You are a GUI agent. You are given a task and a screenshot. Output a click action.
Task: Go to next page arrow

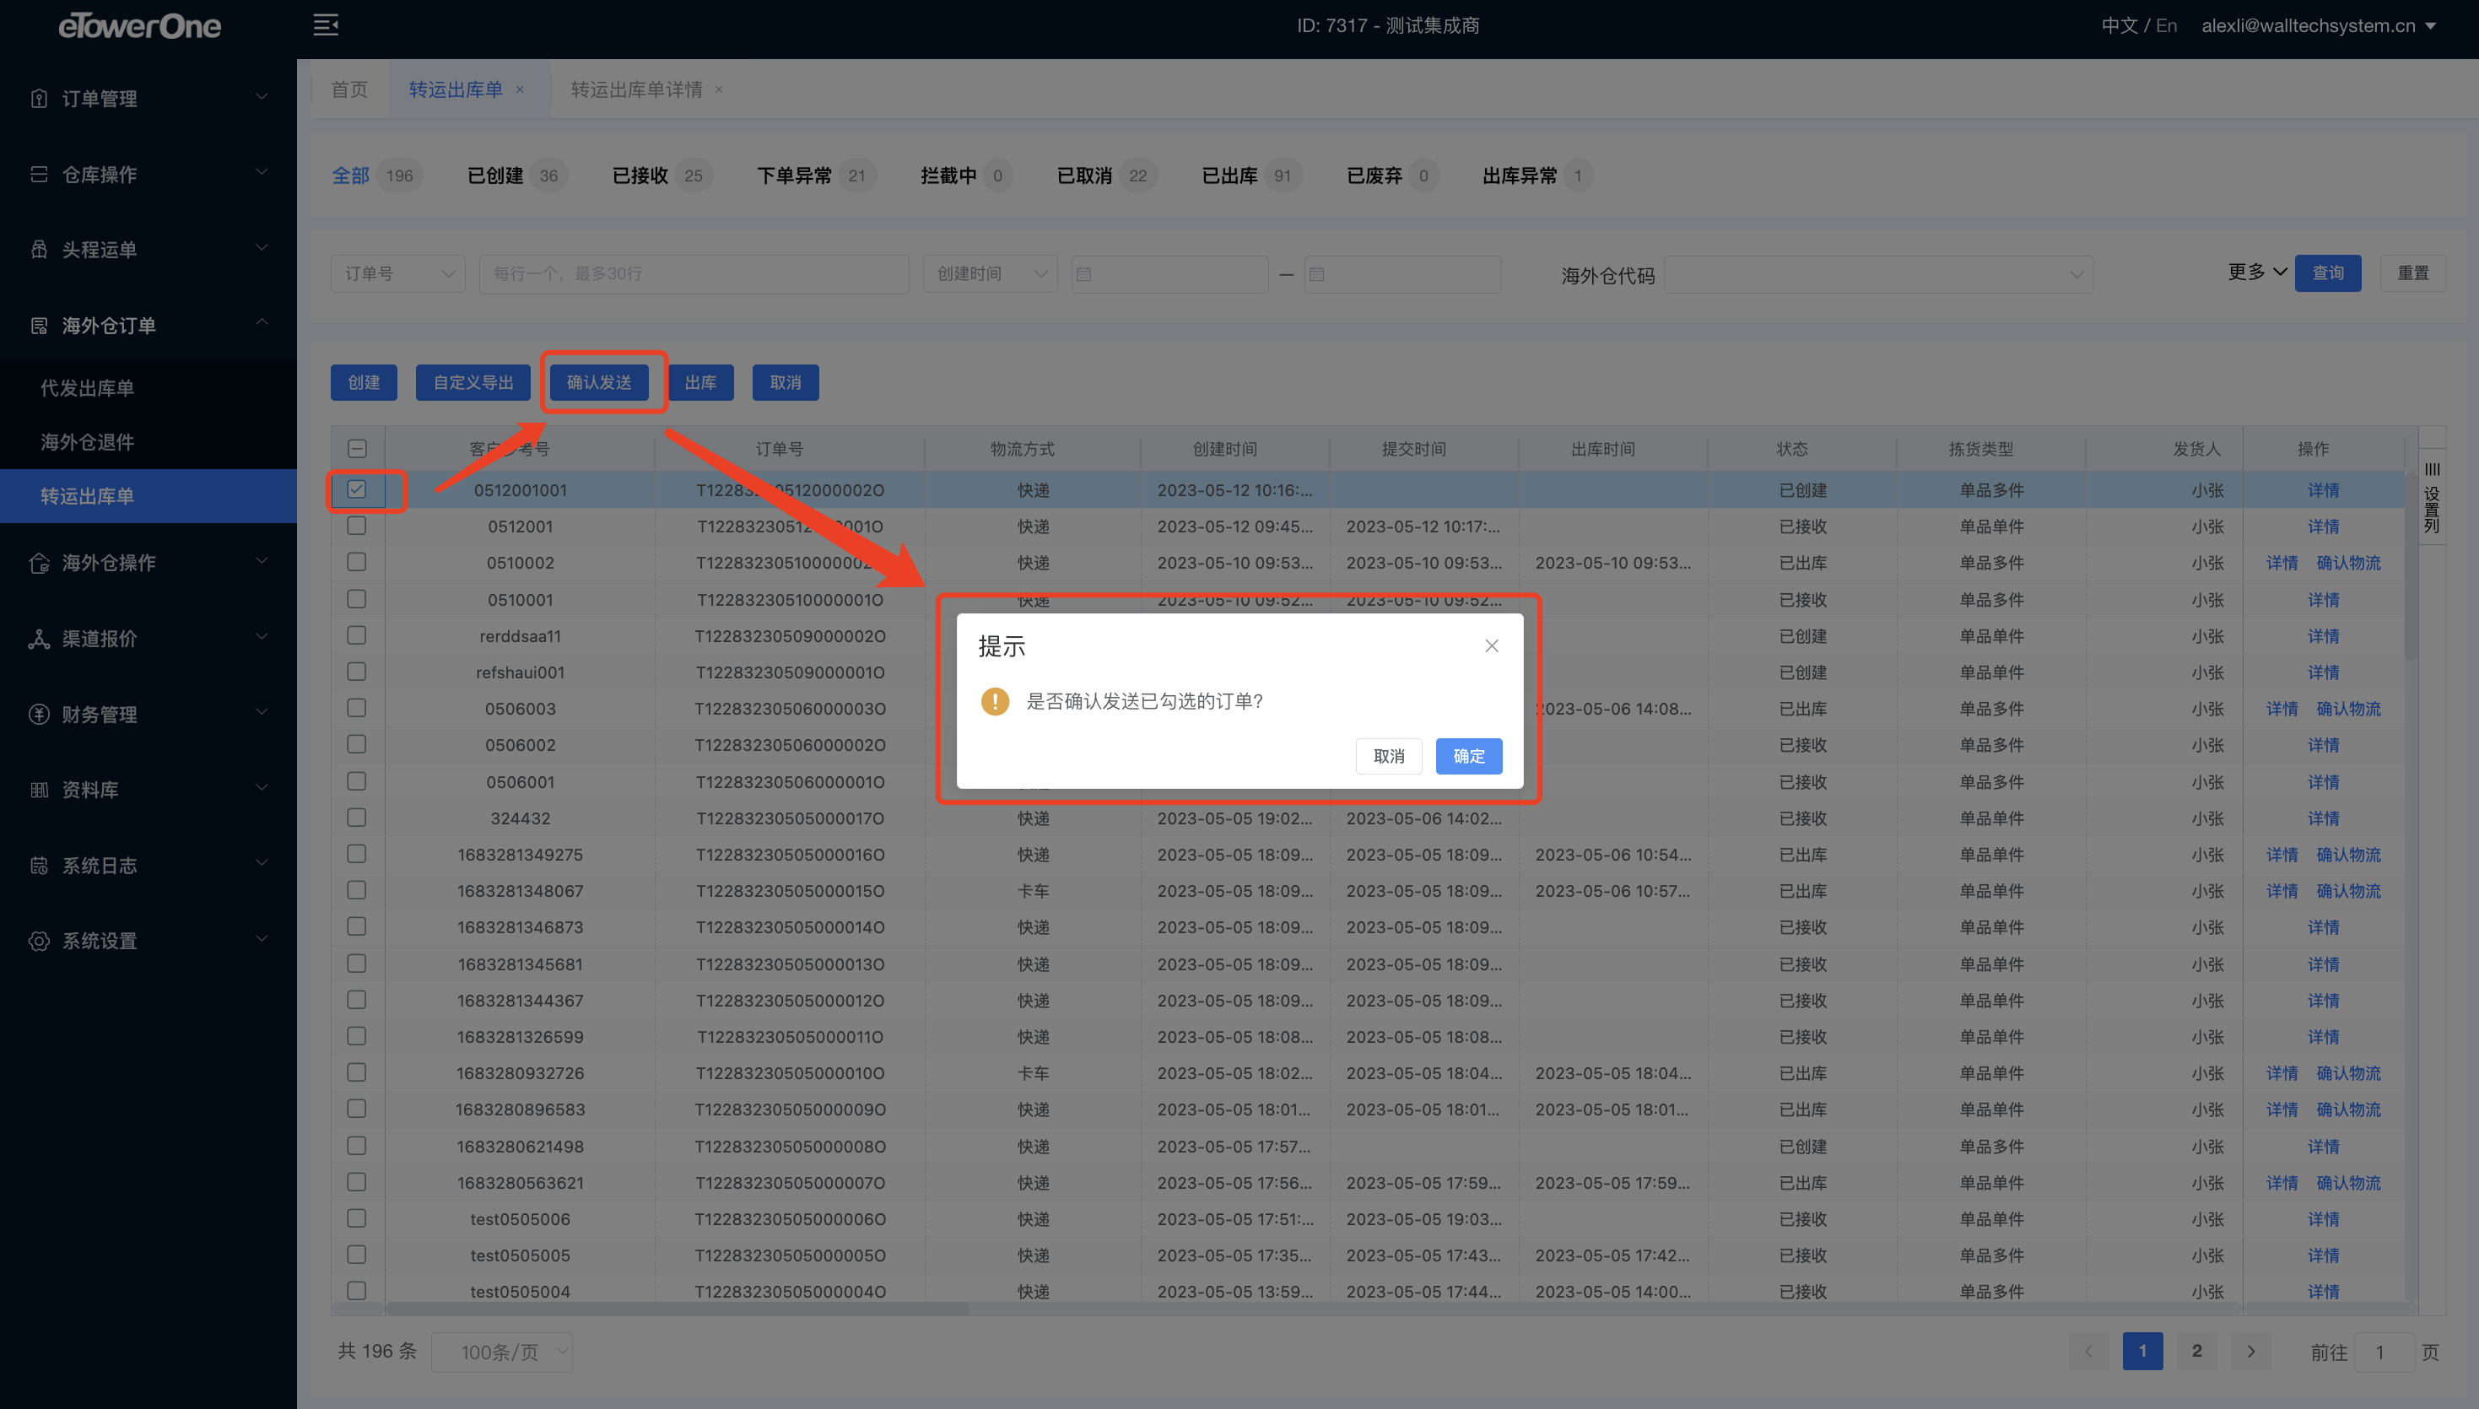[x=2250, y=1351]
